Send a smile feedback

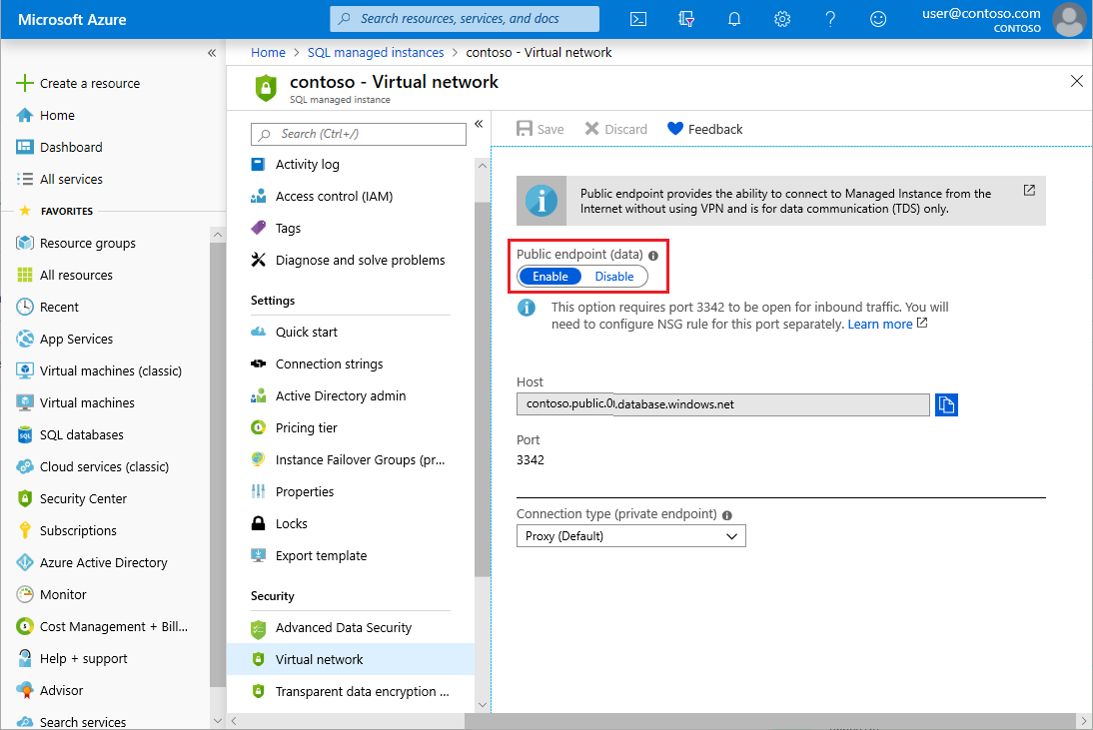(x=877, y=19)
